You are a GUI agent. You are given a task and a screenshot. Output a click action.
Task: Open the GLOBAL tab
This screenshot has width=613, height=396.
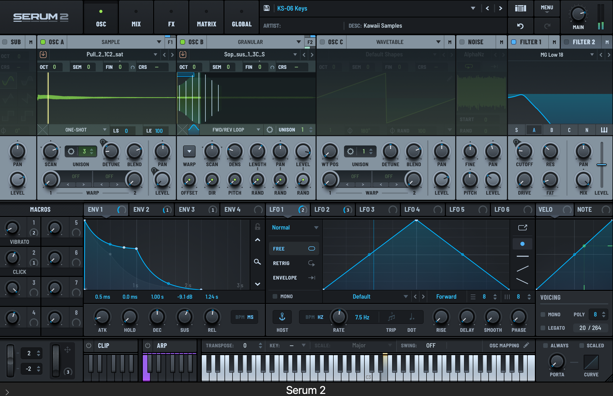click(x=242, y=17)
